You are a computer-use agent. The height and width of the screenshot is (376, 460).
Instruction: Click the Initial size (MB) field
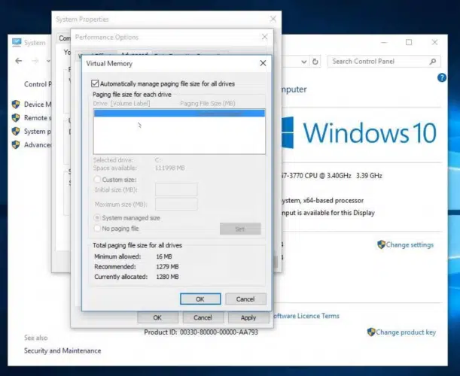(x=176, y=190)
